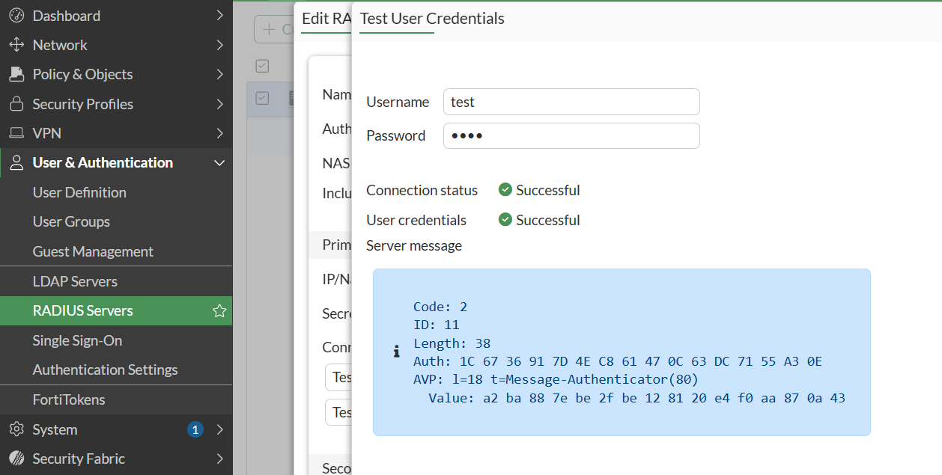The image size is (942, 475).
Task: Expand the Security Fabric chevron
Action: pos(219,459)
